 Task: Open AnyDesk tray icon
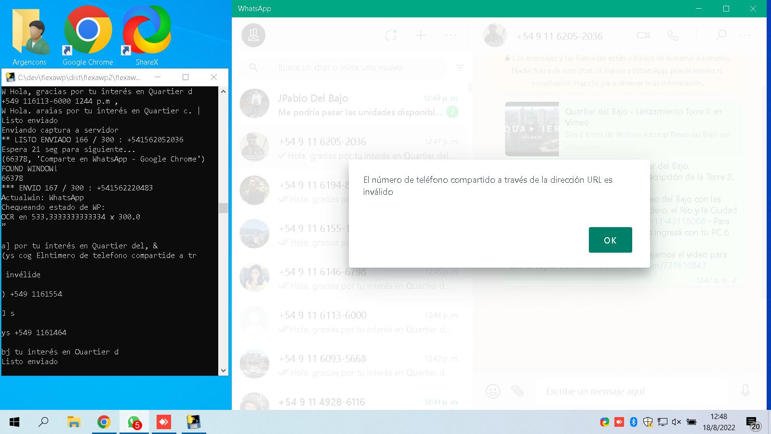coord(619,422)
